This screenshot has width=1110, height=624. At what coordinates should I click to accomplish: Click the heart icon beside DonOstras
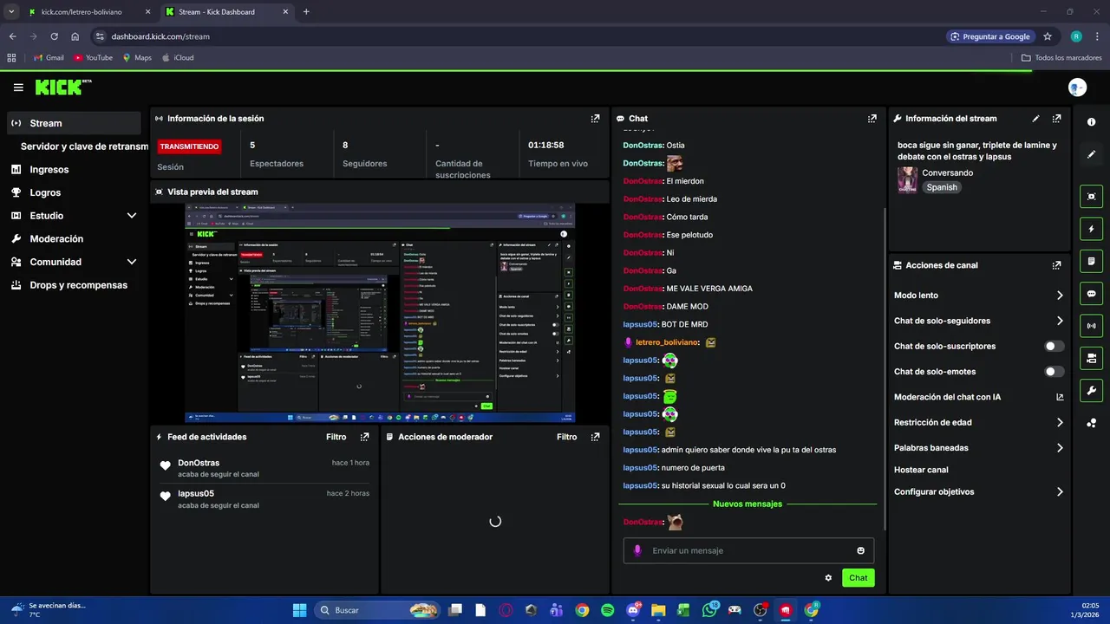(165, 466)
